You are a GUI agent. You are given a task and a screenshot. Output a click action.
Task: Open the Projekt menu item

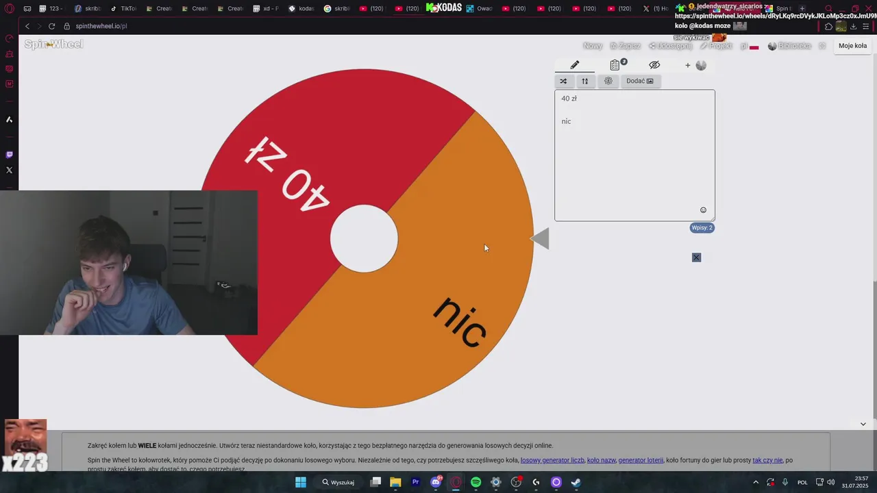[x=716, y=46]
